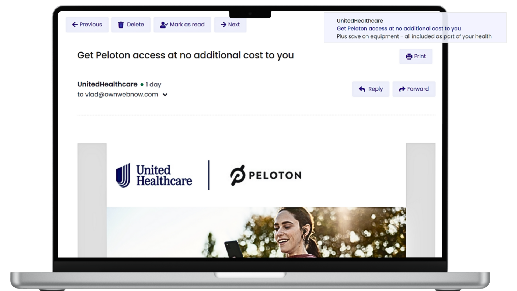This screenshot has width=517, height=291.
Task: Click the Reply button label
Action: point(375,89)
